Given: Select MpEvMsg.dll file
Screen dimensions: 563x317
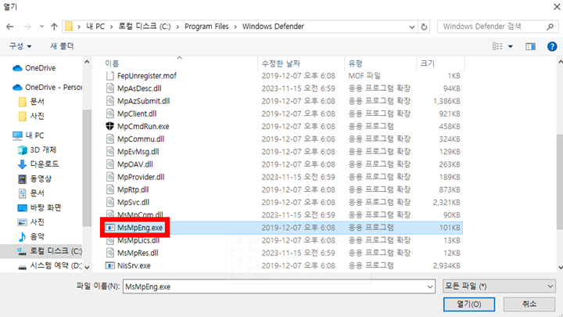Looking at the screenshot, I should tap(138, 152).
